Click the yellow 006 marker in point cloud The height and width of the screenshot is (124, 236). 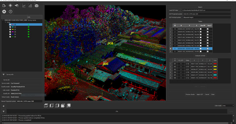(x=106, y=64)
